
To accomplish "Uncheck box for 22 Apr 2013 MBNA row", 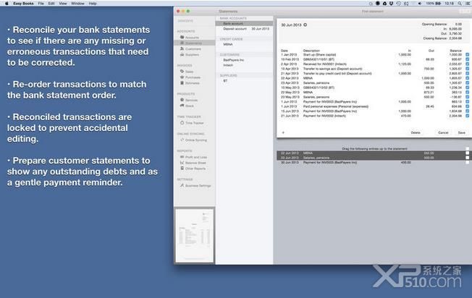I will coord(467,78).
